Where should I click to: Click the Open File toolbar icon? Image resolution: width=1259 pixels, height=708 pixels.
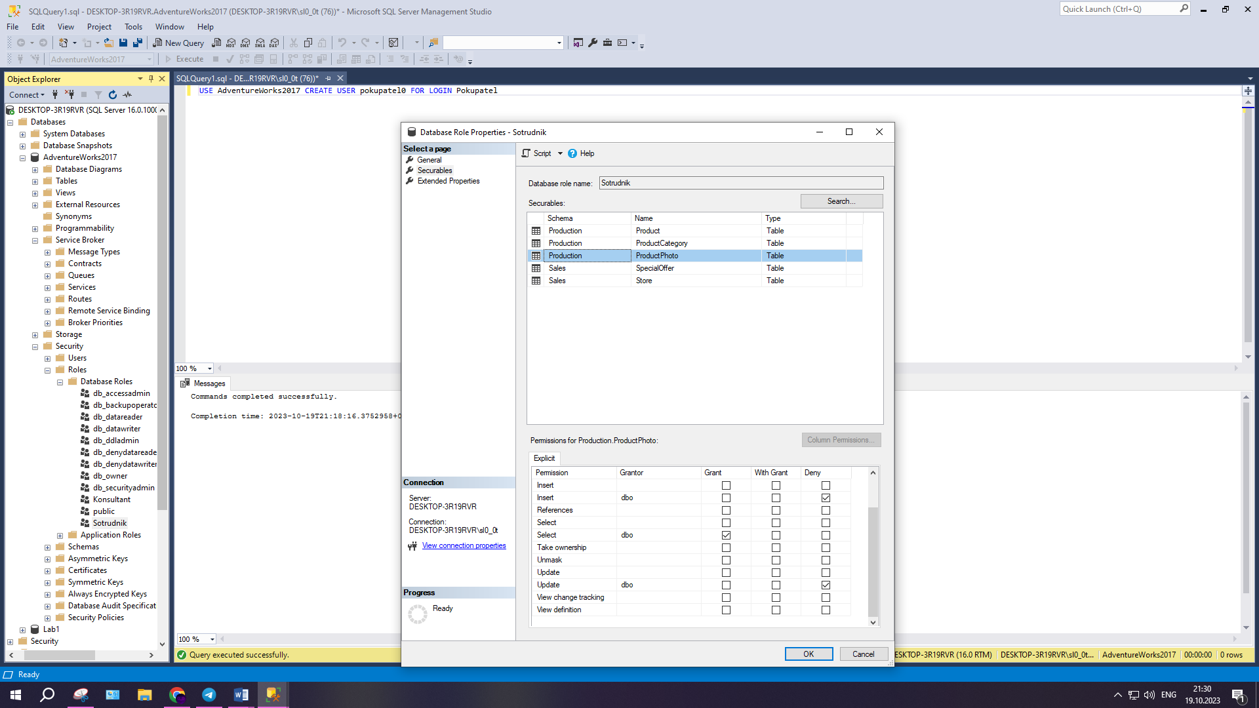pos(109,43)
